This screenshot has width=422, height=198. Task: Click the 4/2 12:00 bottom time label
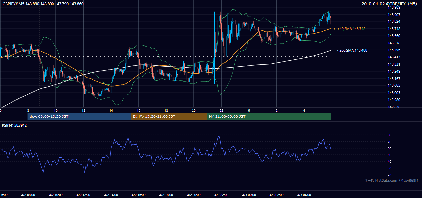[x=83, y=195]
